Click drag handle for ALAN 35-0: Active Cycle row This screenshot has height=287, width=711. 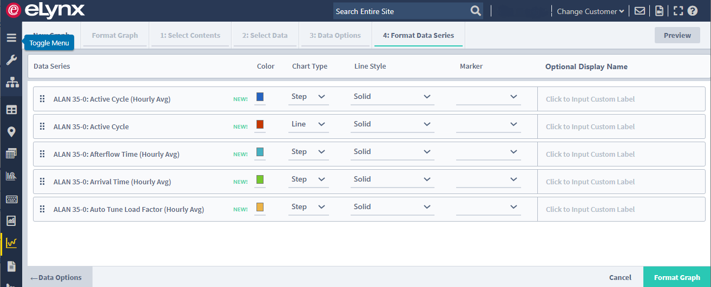[x=42, y=126]
